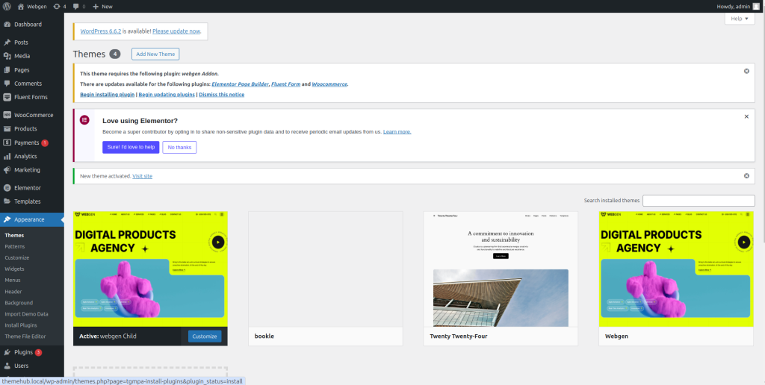Select the bookle theme card
765x385 pixels.
(326, 278)
